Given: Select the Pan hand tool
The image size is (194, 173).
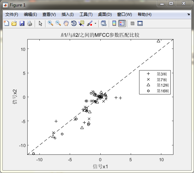Looking at the screenshot, I should pyautogui.click(x=66, y=23).
